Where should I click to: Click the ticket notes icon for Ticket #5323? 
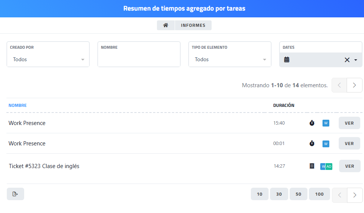coord(312,166)
